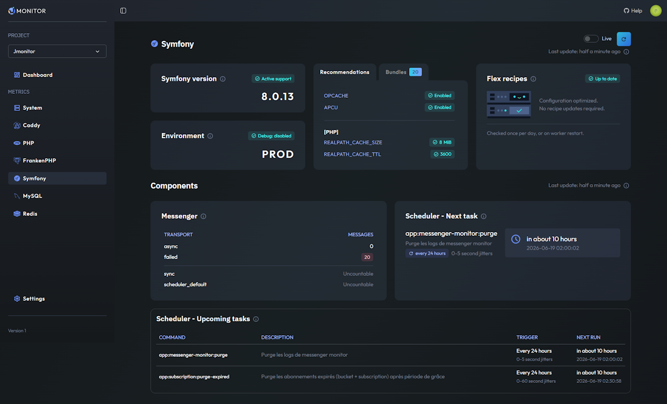Click info icon beside Components Last update
The width and height of the screenshot is (667, 404).
point(626,185)
